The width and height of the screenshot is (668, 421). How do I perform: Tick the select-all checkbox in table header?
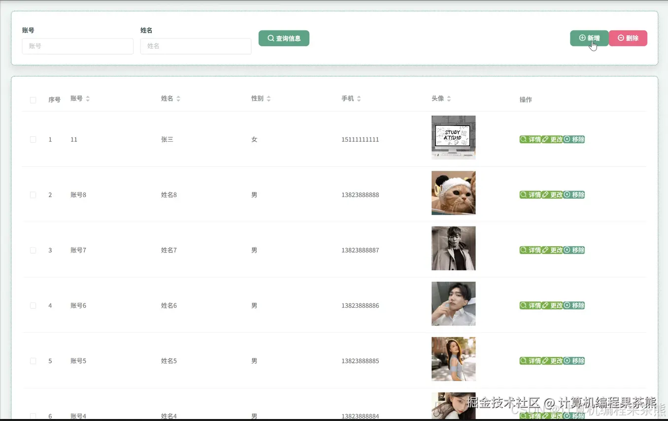pyautogui.click(x=33, y=100)
